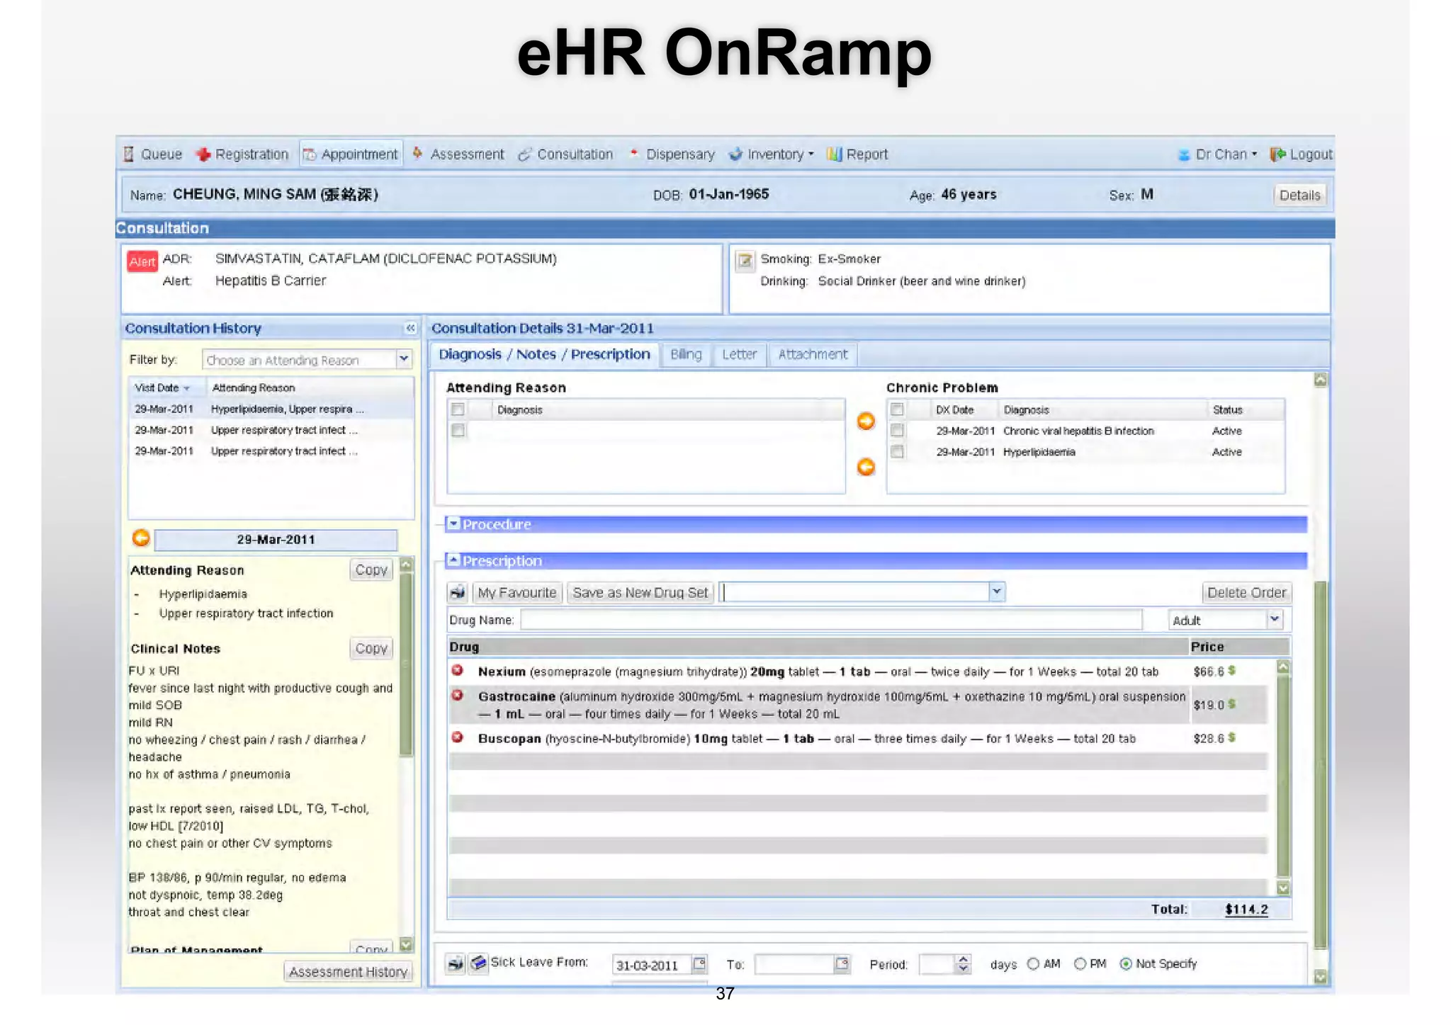
Task: Edit smoking and drinking notes icon
Action: pos(744,260)
